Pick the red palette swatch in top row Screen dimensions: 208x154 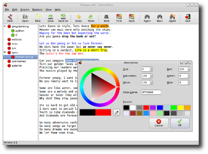coord(146,107)
